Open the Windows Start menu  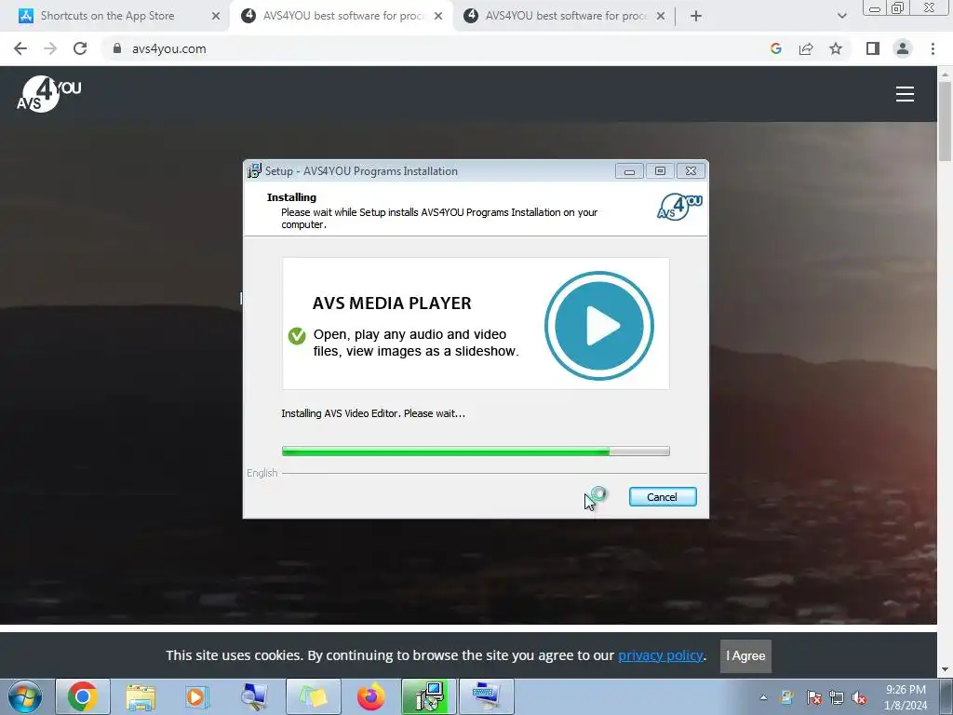click(x=25, y=696)
